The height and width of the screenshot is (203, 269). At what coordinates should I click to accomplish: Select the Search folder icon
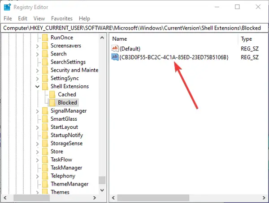pos(45,54)
